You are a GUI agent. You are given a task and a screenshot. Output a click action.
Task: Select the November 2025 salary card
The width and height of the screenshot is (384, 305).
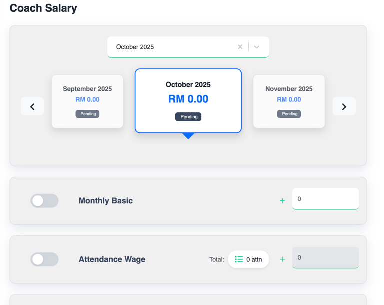tap(289, 101)
